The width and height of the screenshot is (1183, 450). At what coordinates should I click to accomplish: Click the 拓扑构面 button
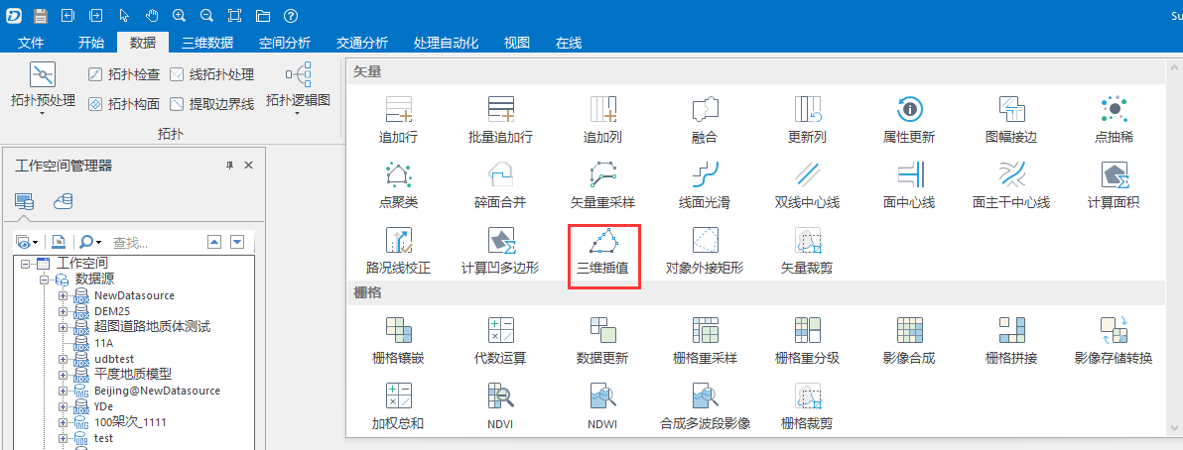pyautogui.click(x=124, y=104)
